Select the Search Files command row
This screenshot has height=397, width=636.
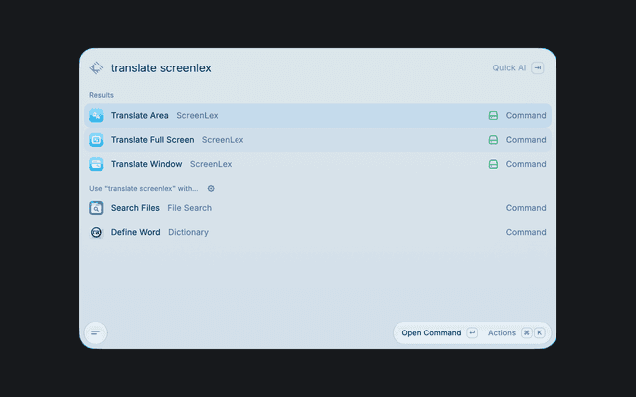(x=318, y=208)
